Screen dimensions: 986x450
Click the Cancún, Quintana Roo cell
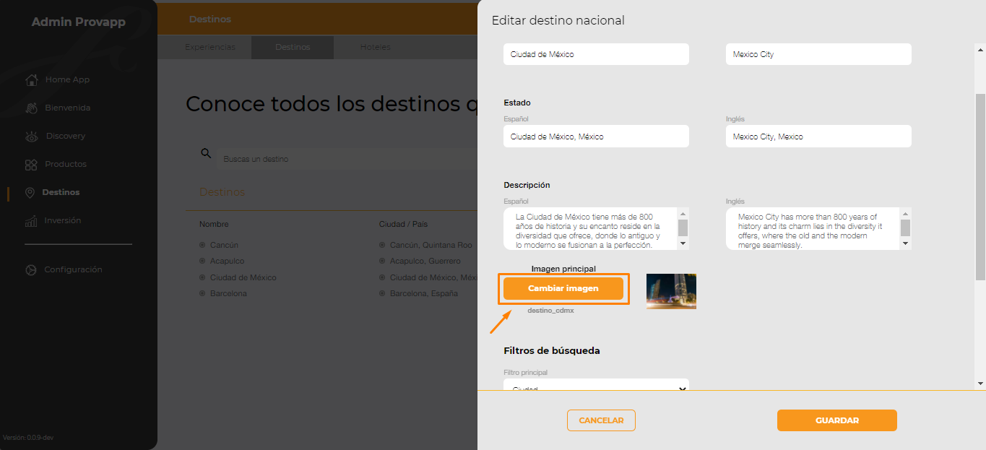point(431,245)
